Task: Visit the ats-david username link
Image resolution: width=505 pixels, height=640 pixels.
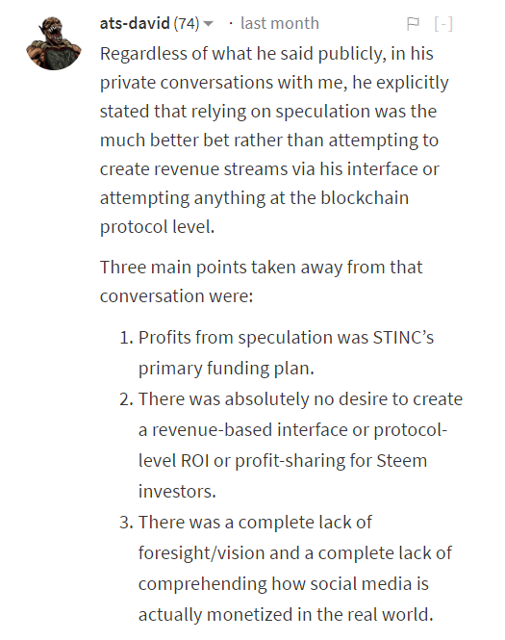Action: tap(135, 23)
